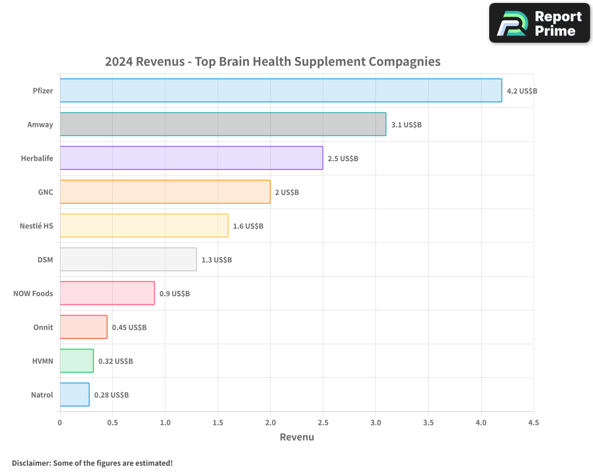Select the Nestlé HS yellow bar
This screenshot has height=474, width=593.
(x=144, y=226)
